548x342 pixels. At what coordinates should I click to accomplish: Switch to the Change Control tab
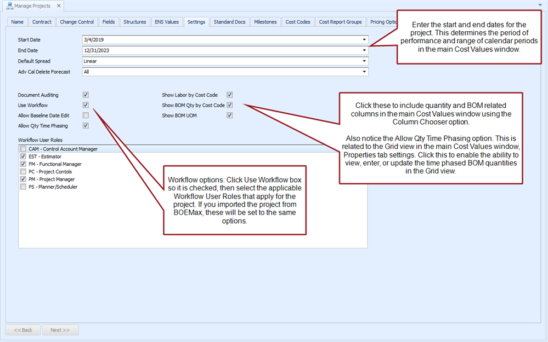pos(77,22)
